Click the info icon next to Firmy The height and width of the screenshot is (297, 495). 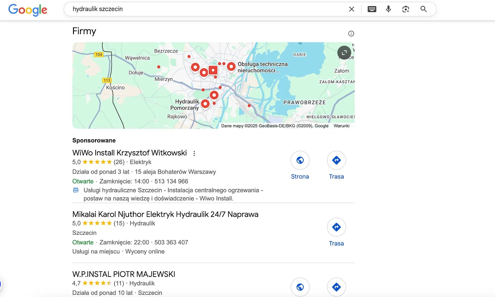pyautogui.click(x=351, y=34)
